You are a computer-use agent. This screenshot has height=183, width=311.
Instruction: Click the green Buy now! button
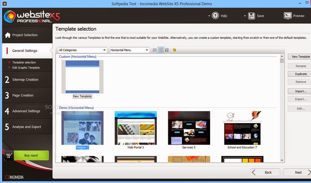31,156
